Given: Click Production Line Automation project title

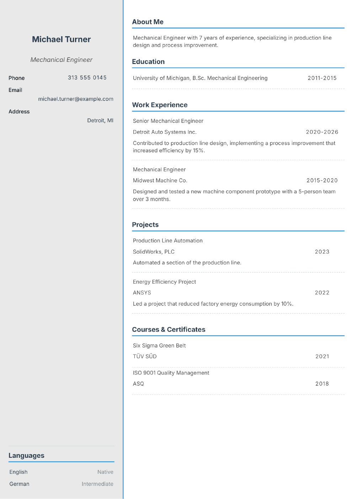Looking at the screenshot, I should point(168,241).
